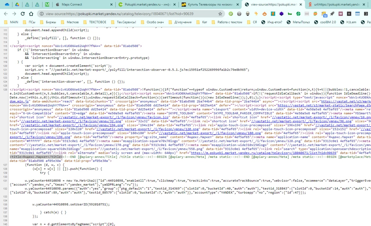
Task: Open the 'Особо знач' bookmarks folder
Action: [153, 22]
